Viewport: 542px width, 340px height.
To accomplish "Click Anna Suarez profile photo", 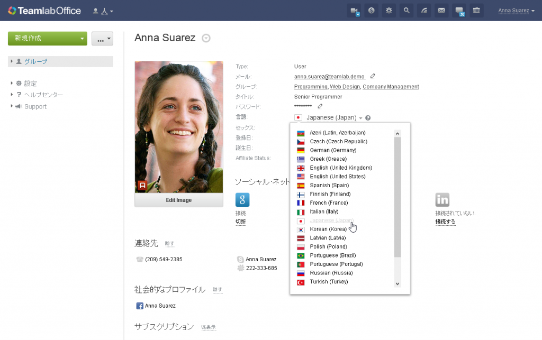I will click(x=179, y=127).
